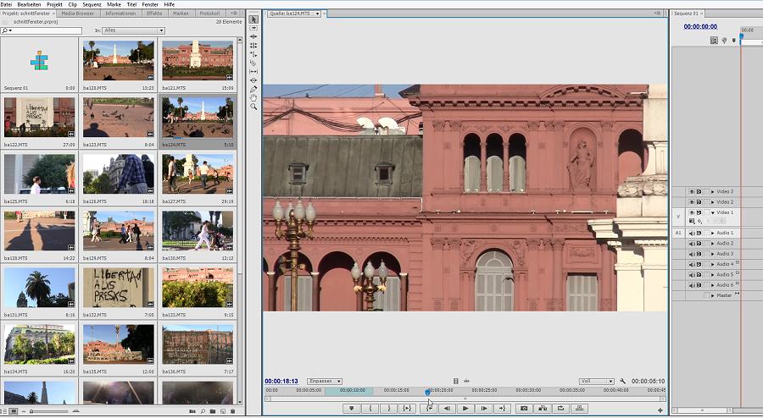Expand the Video 2 track
Screen dimensions: 763x418
pos(713,202)
